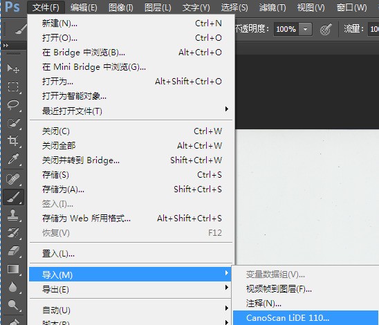379x325 pixels.
Task: Select the Rectangular Marquee tool
Action: click(x=13, y=86)
